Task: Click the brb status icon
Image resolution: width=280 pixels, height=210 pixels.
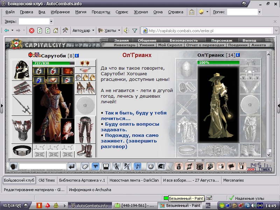Action: coord(192,12)
